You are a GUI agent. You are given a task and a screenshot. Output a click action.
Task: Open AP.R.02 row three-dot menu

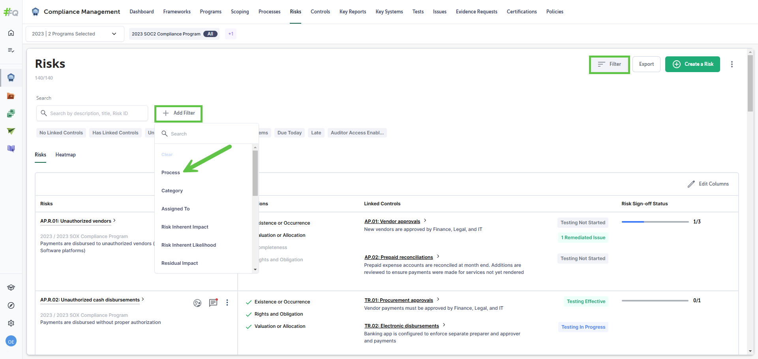[x=227, y=303]
